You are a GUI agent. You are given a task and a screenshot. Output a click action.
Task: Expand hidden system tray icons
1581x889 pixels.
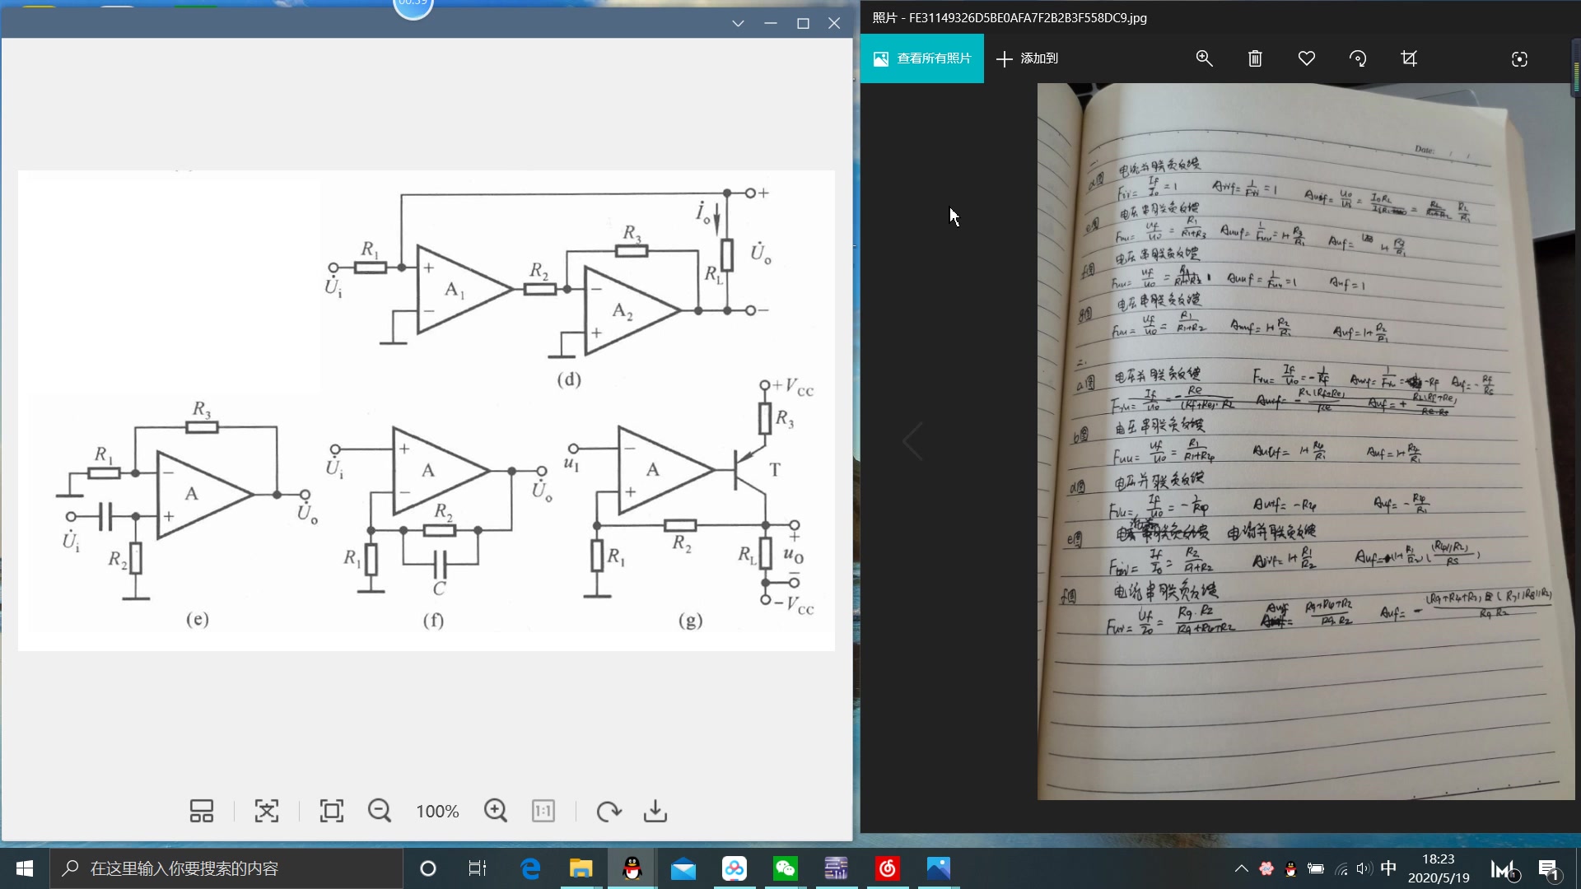[x=1241, y=868]
